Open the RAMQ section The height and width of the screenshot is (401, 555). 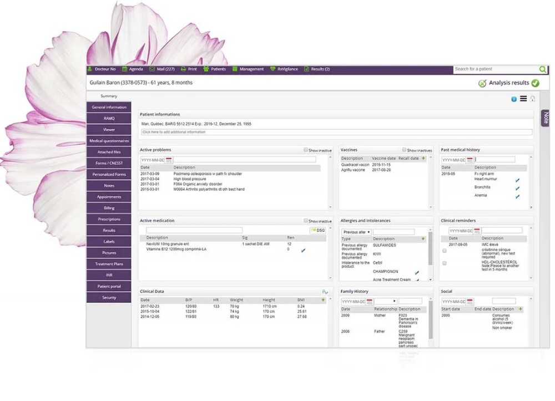109,119
